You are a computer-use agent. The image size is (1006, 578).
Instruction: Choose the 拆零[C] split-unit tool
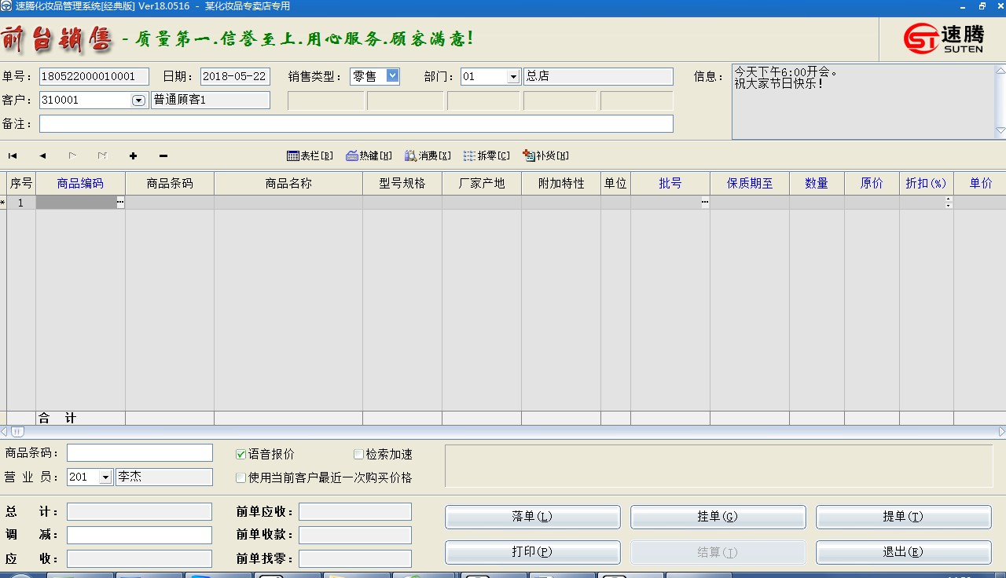(486, 155)
